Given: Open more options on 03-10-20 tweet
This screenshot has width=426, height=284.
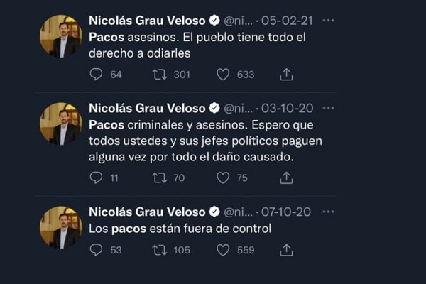Looking at the screenshot, I should 327,108.
